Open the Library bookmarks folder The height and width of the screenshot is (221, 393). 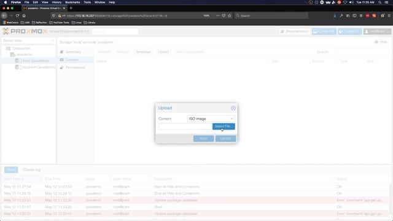tap(90, 23)
